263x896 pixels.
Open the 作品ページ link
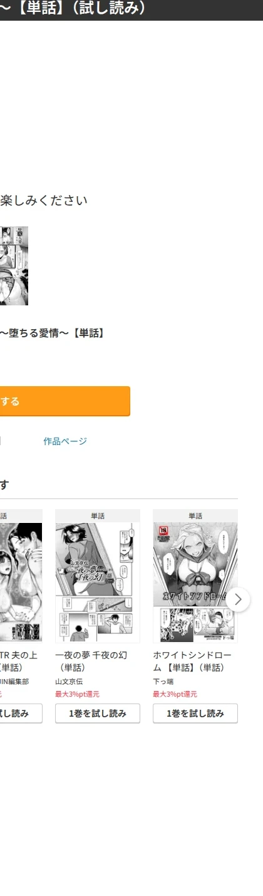tap(65, 441)
